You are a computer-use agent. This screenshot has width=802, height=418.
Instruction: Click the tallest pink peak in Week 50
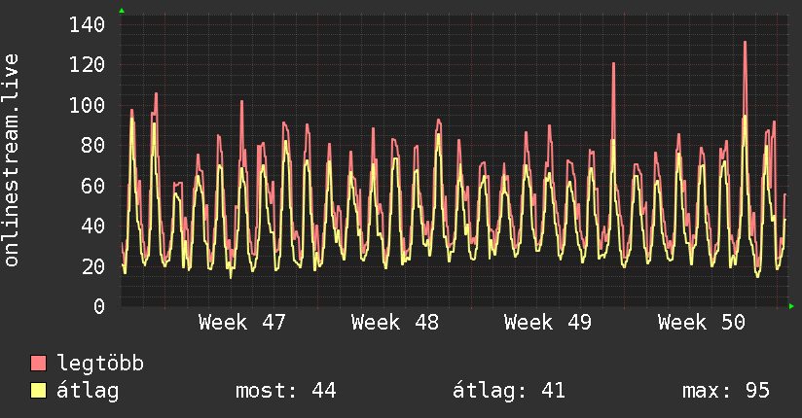coord(745,43)
